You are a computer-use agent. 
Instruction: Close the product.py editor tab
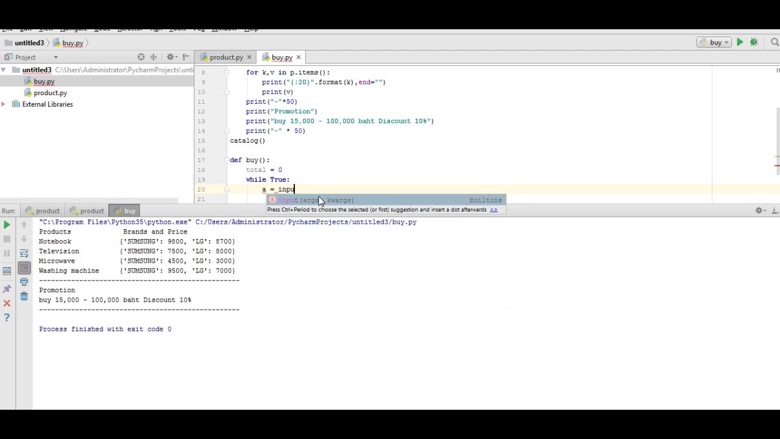(249, 57)
